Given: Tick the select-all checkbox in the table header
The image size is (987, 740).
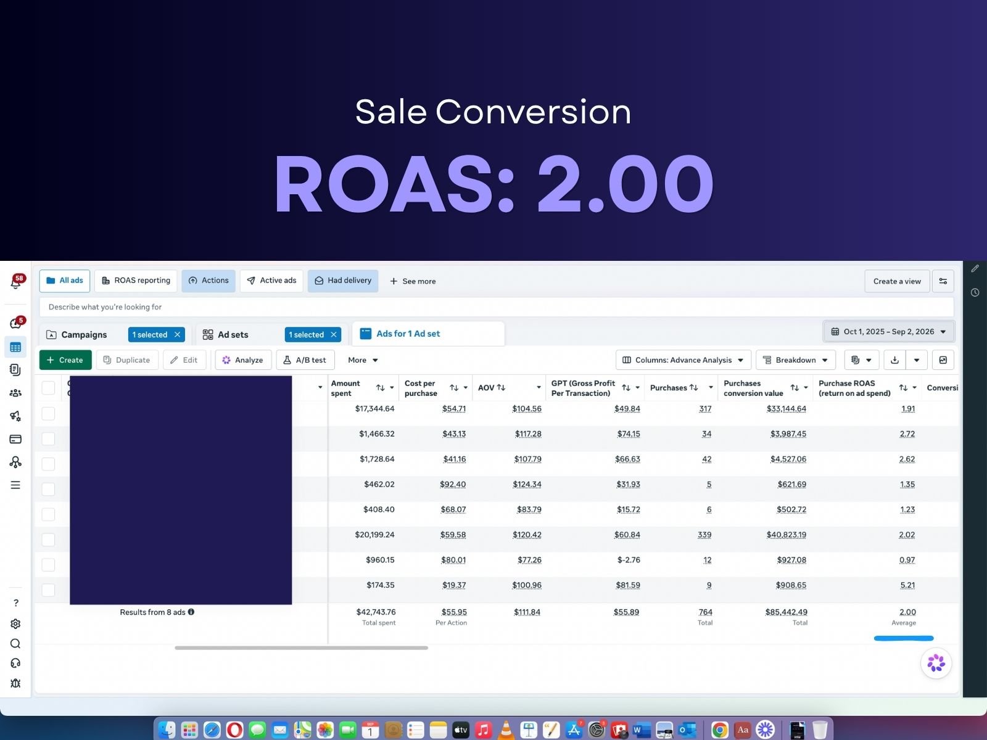Looking at the screenshot, I should point(48,388).
